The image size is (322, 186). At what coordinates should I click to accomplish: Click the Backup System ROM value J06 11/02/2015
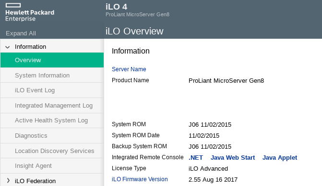pos(210,147)
